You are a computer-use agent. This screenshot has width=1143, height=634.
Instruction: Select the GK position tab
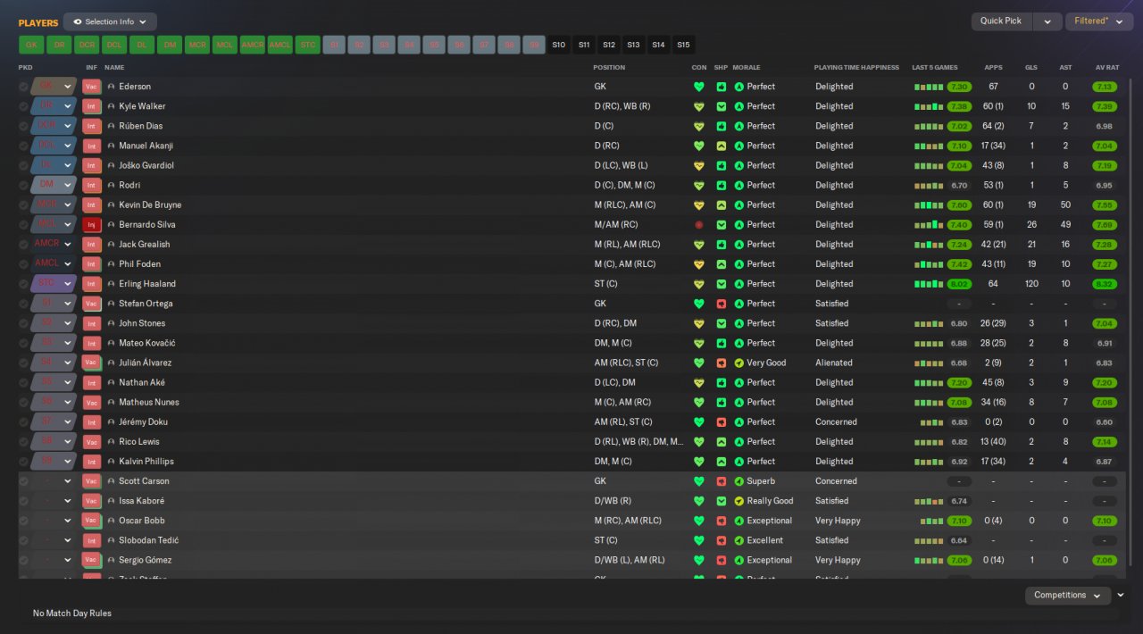coord(31,45)
